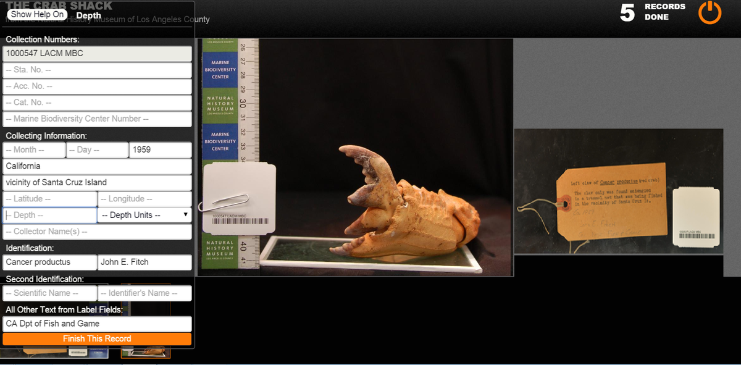
Task: Click the Cancer productus identification field
Action: click(x=49, y=262)
